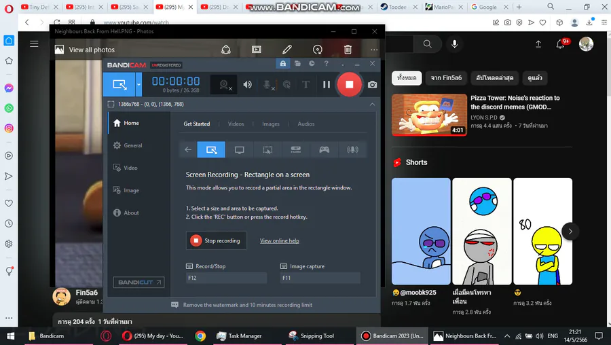This screenshot has height=345, width=611.
Task: Capture screenshot with Bandicam camera icon
Action: tap(372, 85)
